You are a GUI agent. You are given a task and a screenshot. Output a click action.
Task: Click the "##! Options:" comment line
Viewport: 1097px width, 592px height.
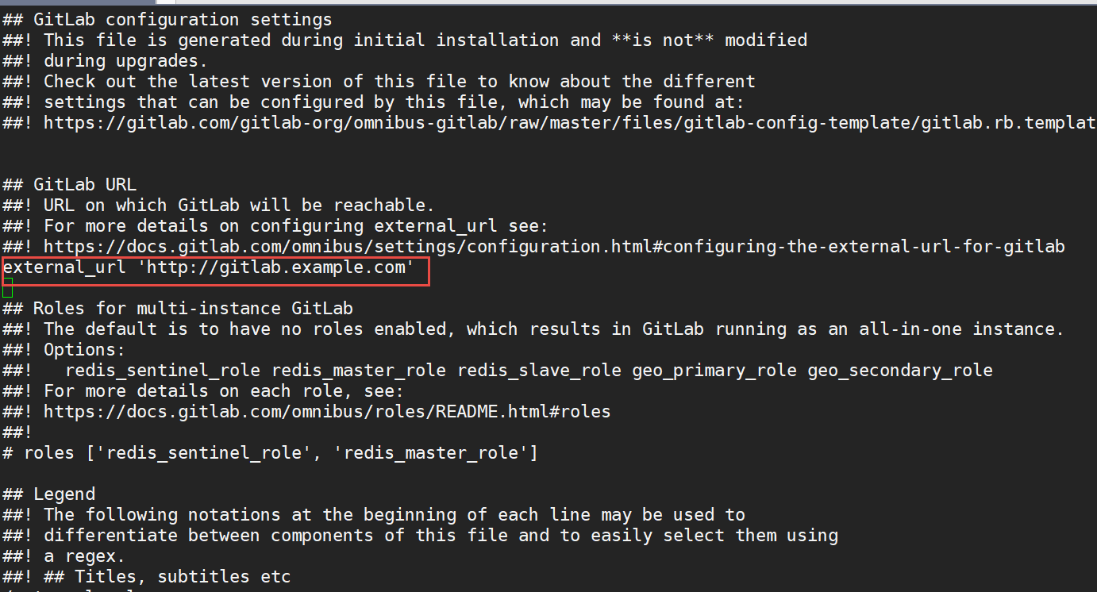(64, 350)
